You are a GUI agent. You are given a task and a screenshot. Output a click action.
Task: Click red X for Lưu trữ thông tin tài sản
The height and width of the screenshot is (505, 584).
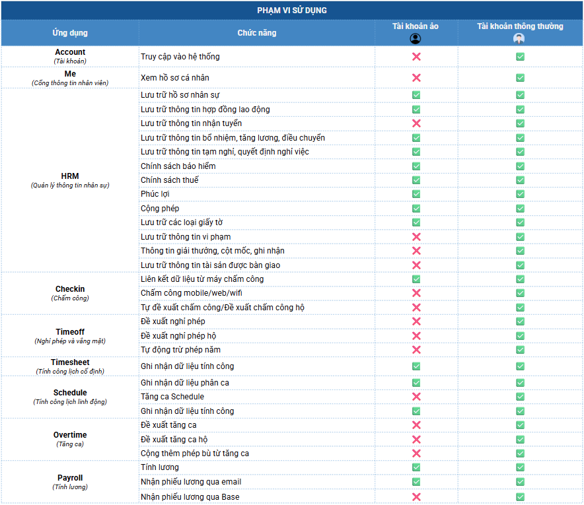416,265
